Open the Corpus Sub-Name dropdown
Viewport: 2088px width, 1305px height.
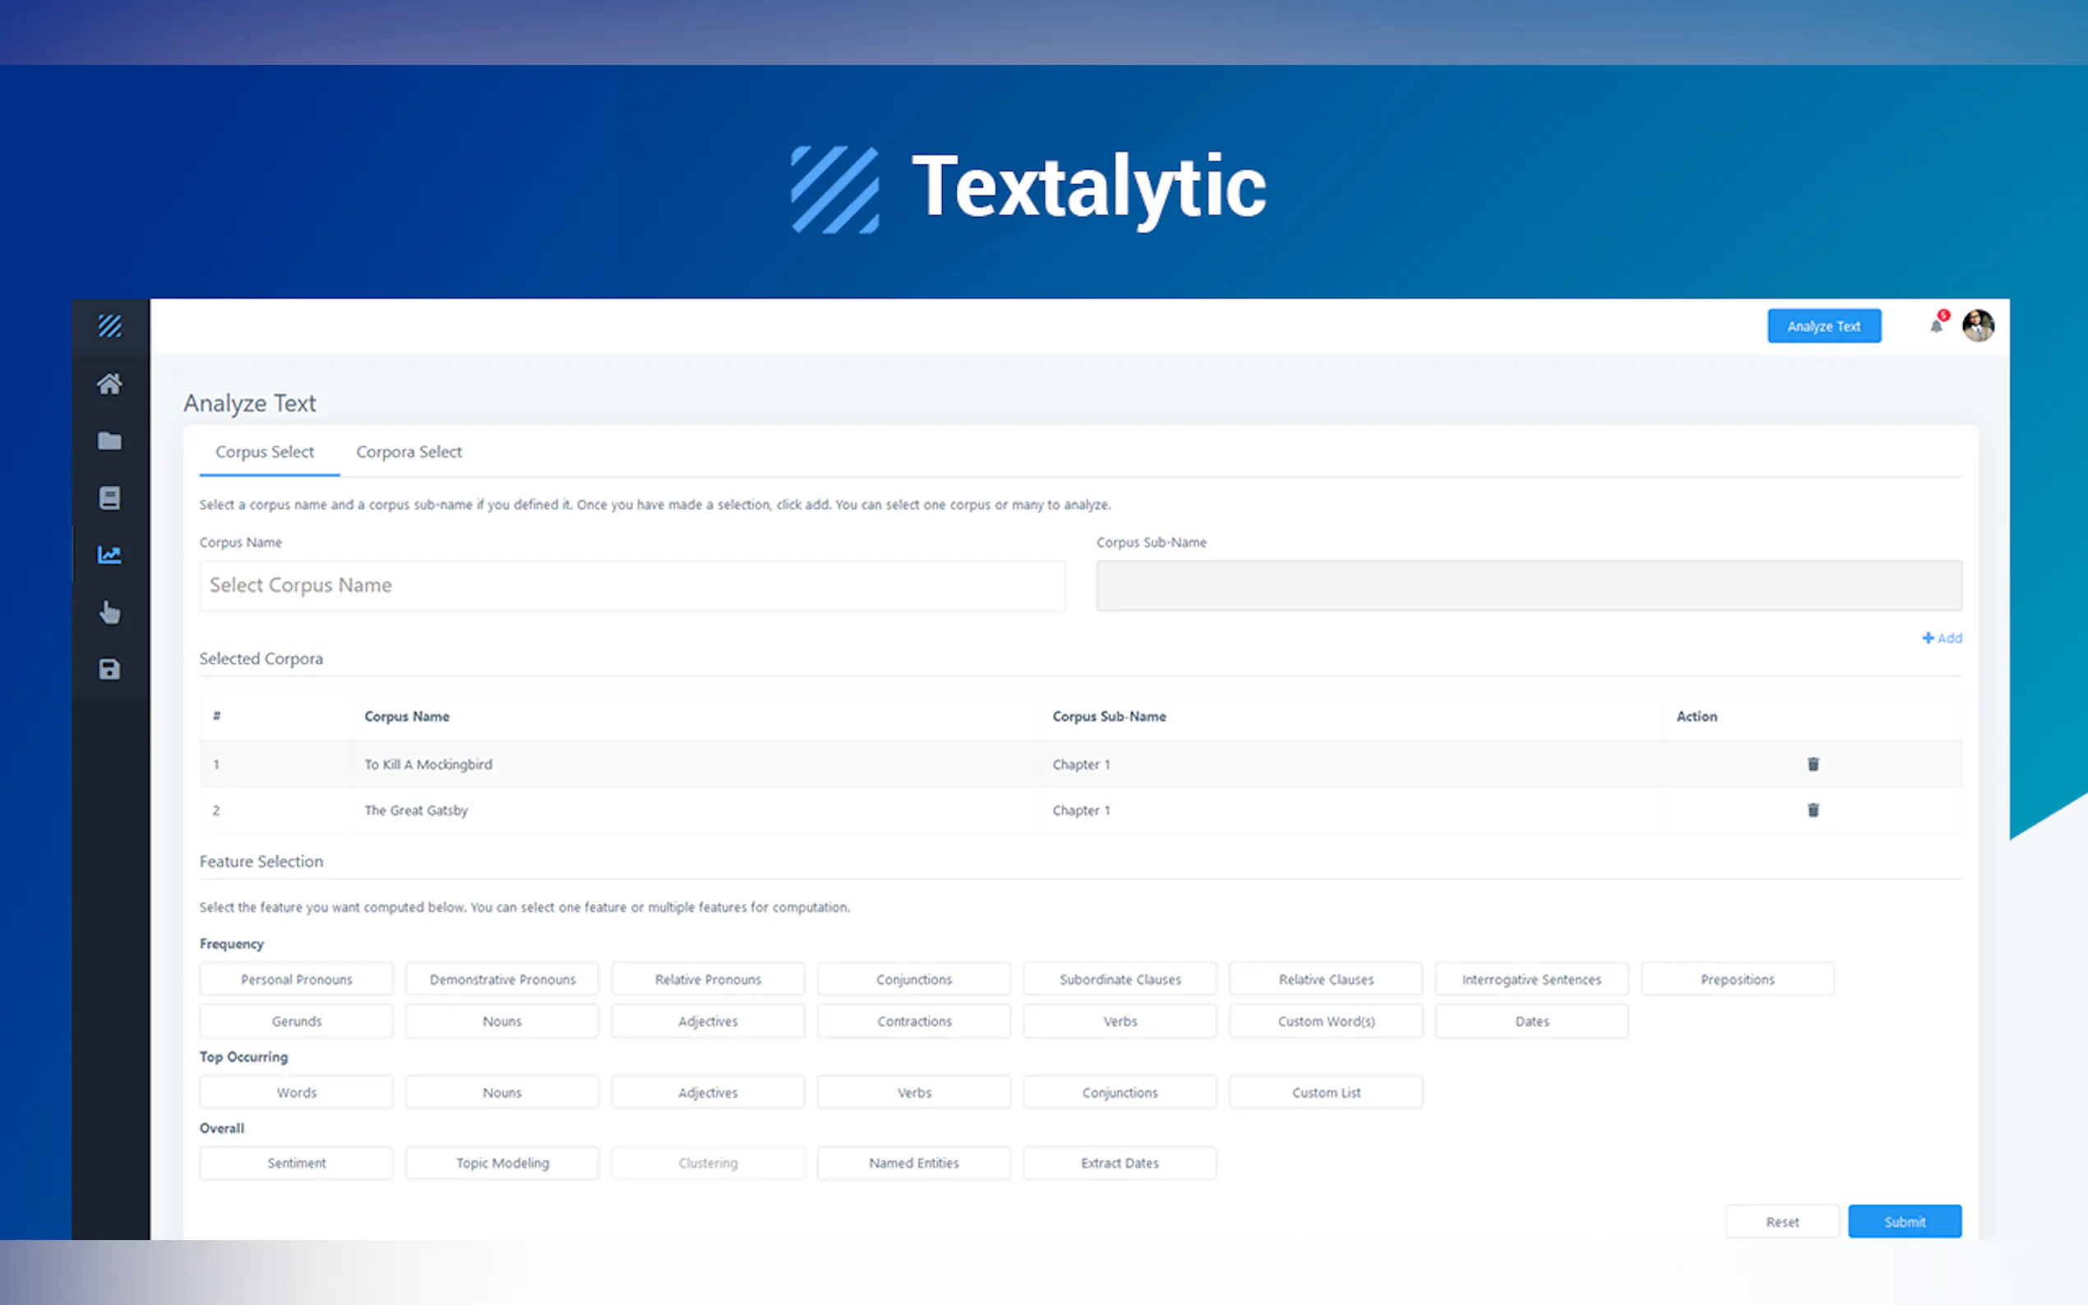pos(1528,585)
